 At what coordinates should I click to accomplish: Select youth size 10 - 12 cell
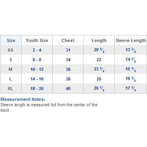coord(37,69)
